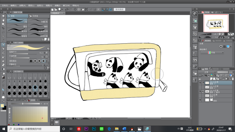Click Zoom out icon in Navigator
Viewport: 235px width, 132px height.
220,34
